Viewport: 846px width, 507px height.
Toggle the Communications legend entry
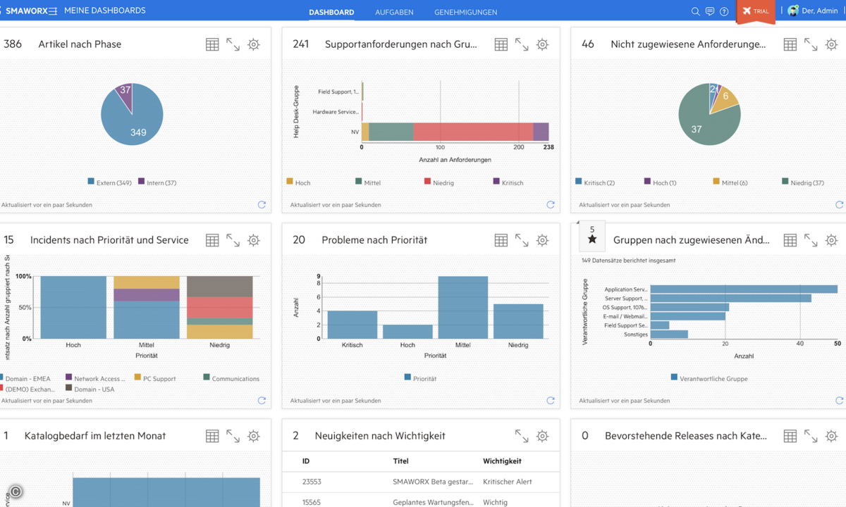231,378
